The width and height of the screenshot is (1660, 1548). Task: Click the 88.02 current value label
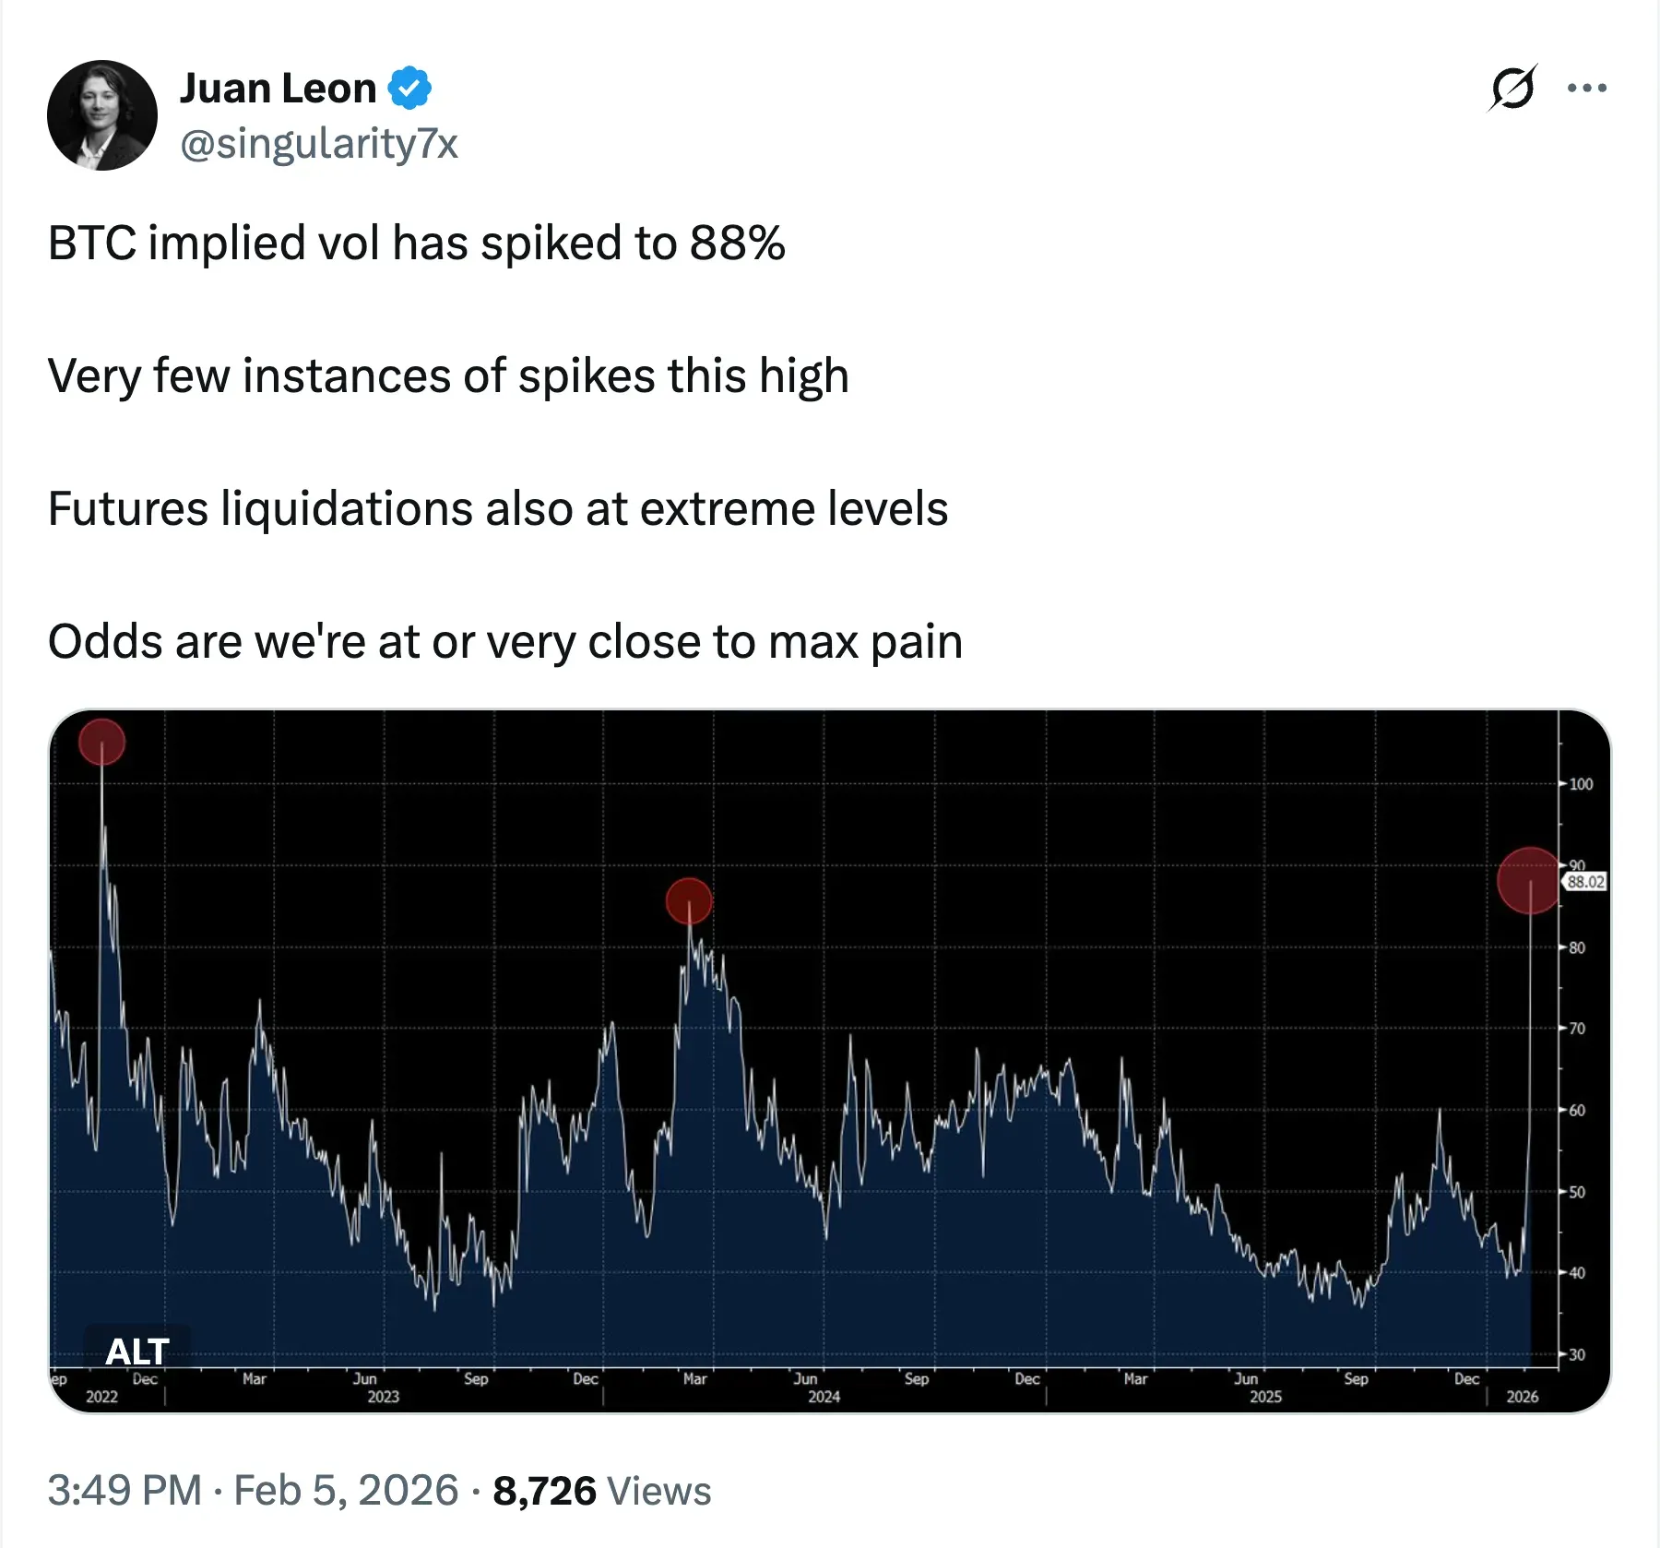point(1585,882)
